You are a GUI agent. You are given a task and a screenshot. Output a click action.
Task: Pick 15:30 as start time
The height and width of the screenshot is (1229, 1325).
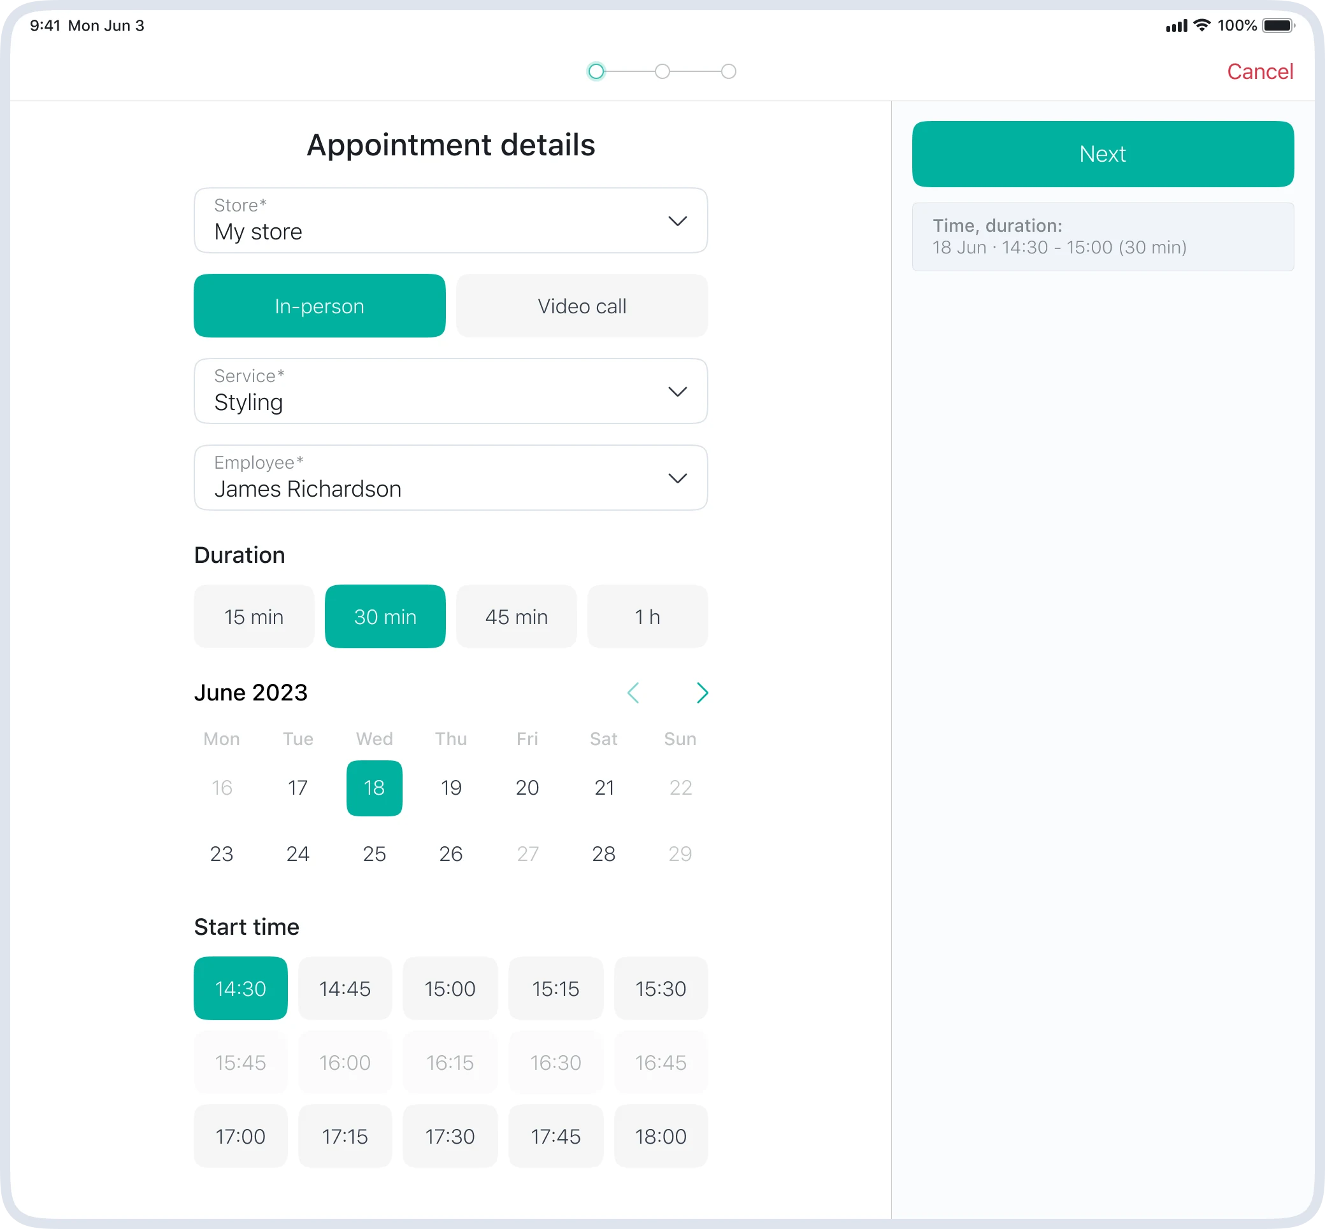pyautogui.click(x=661, y=988)
